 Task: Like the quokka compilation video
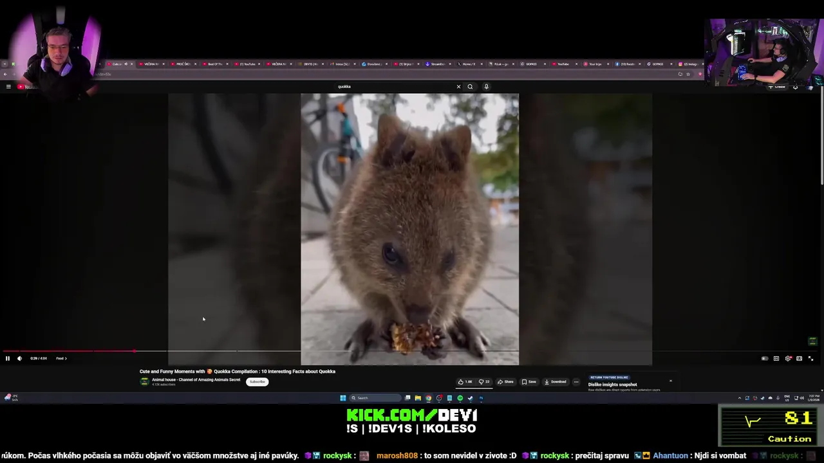[x=465, y=382]
